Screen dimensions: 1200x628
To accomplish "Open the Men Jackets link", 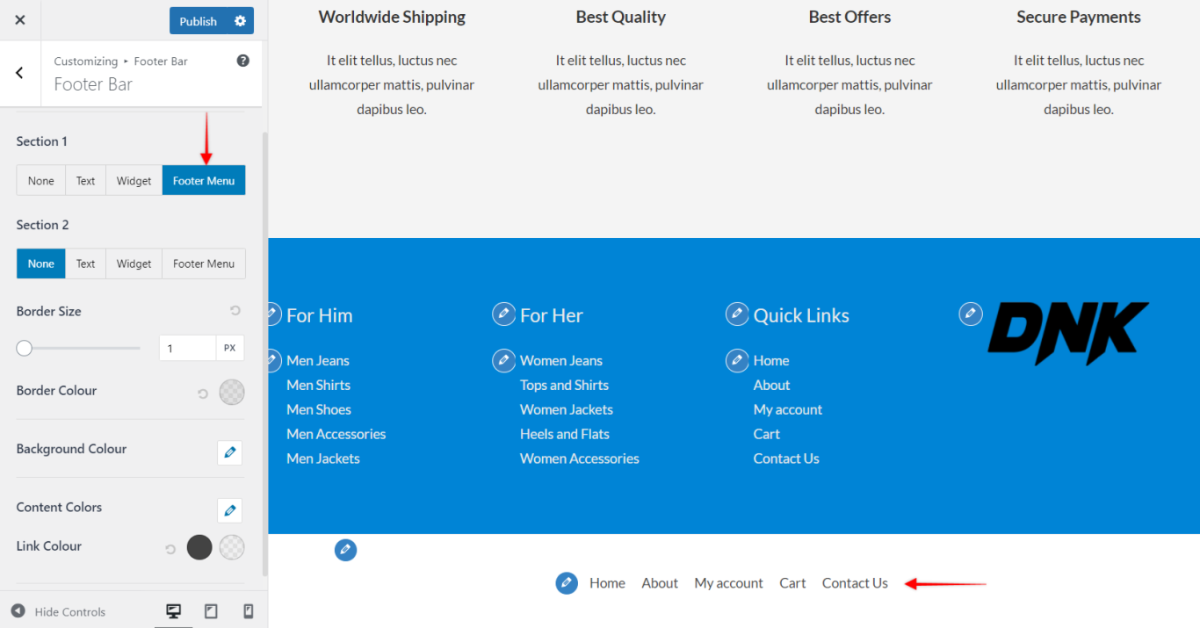I will [x=323, y=458].
